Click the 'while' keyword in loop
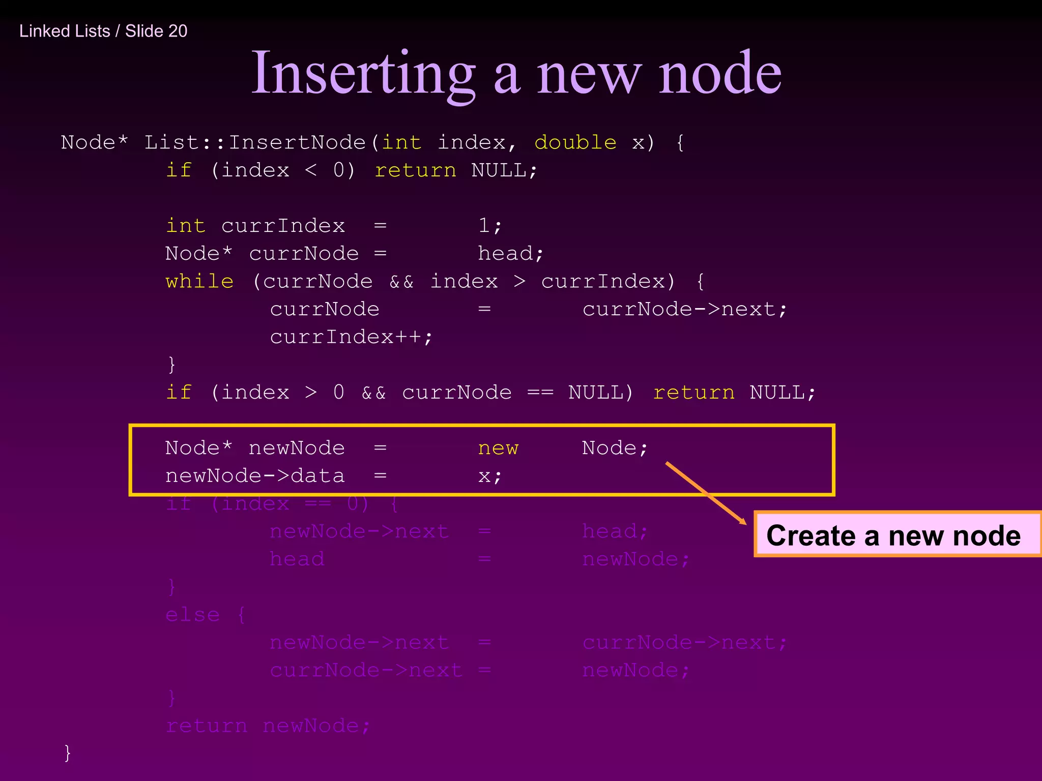 click(199, 281)
